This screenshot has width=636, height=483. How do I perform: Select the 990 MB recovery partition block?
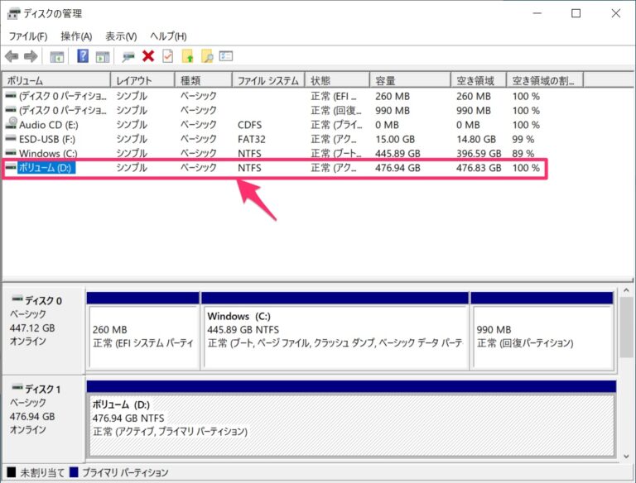click(x=542, y=331)
